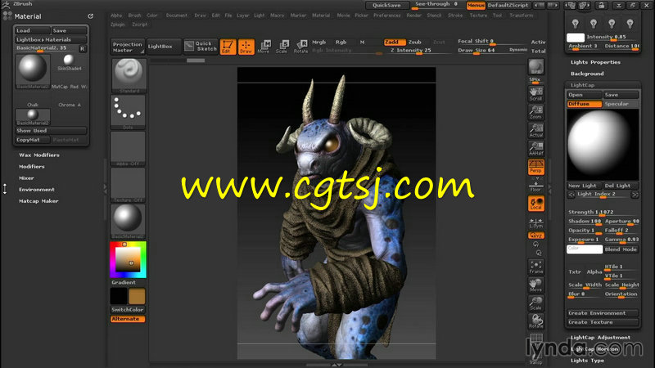
Task: Open the Standard brush thumbnail
Action: [x=129, y=75]
